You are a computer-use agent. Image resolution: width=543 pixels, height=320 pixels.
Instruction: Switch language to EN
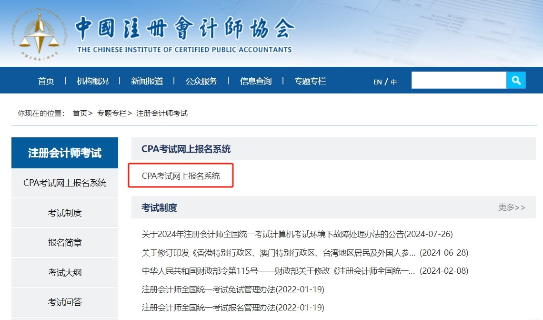(377, 82)
